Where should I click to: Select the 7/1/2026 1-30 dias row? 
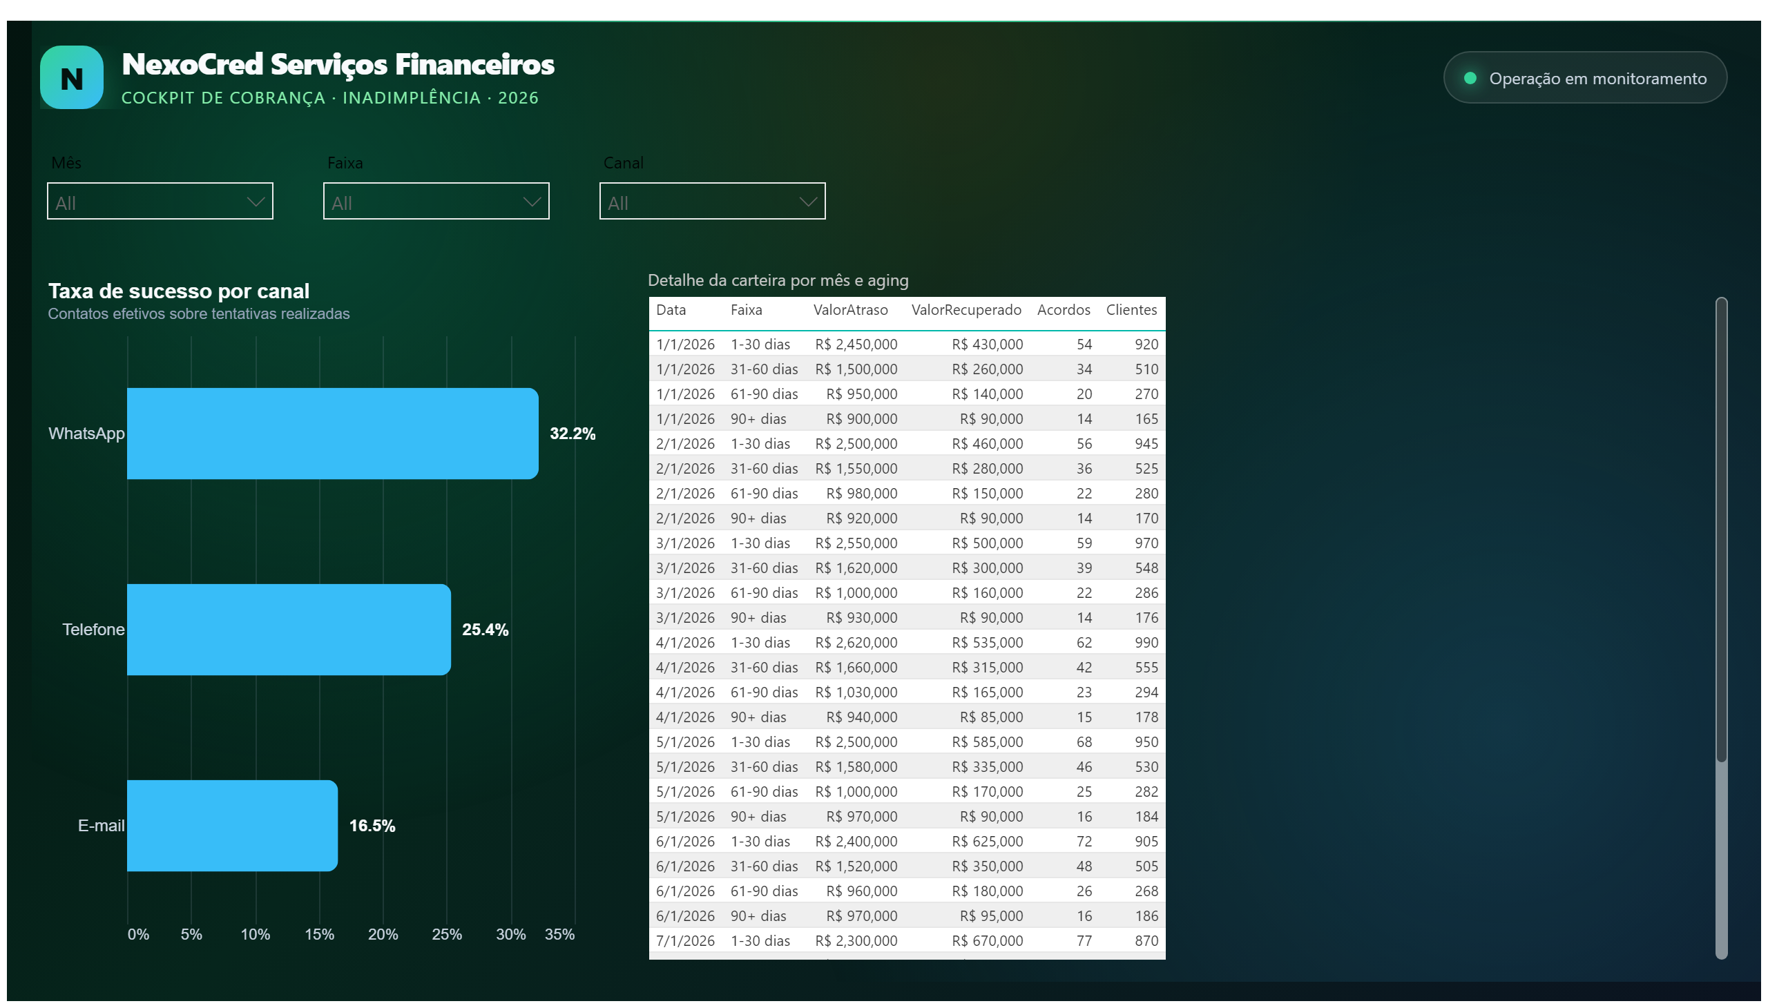coord(907,941)
